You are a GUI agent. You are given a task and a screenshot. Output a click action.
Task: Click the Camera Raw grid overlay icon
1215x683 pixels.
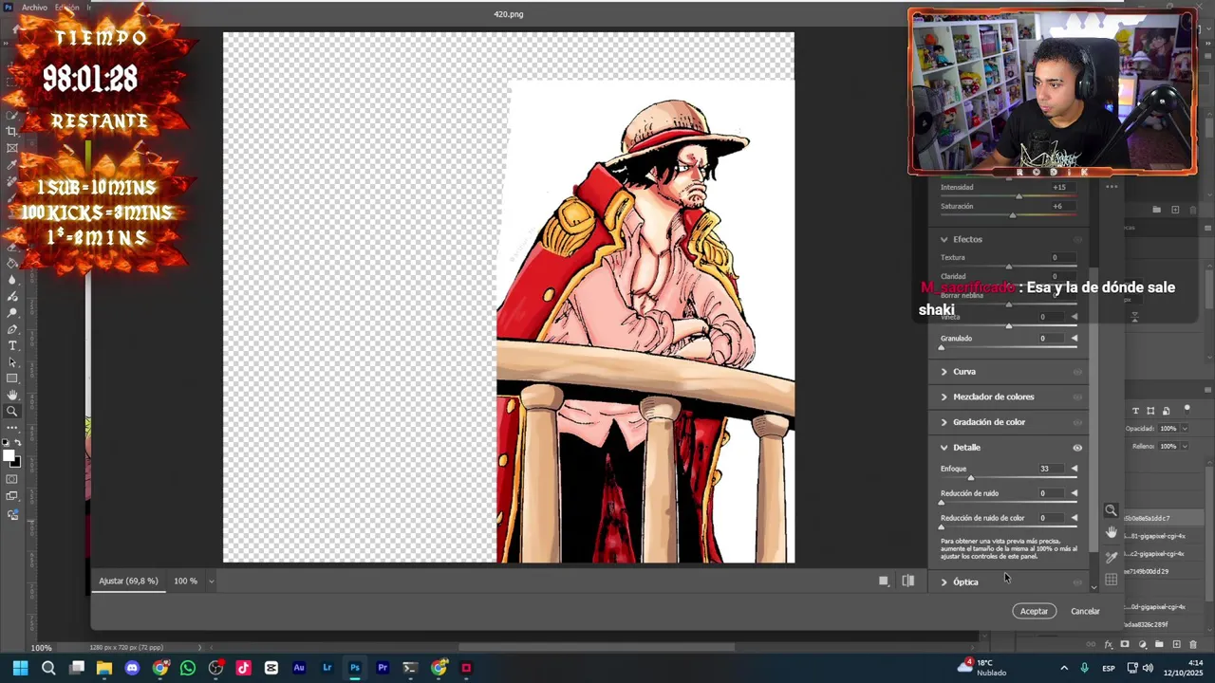coord(1111,580)
